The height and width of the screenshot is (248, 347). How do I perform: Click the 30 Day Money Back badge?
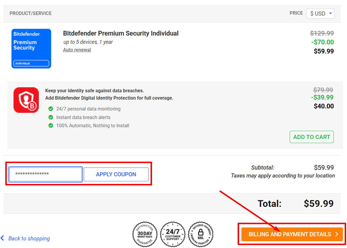[145, 234]
